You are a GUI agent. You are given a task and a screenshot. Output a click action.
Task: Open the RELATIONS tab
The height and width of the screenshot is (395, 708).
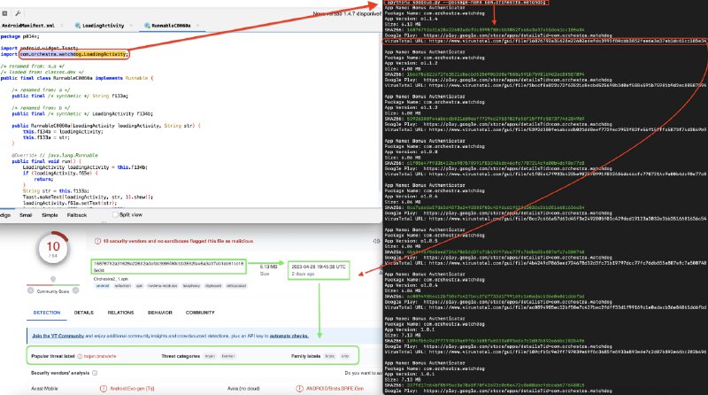tap(120, 313)
